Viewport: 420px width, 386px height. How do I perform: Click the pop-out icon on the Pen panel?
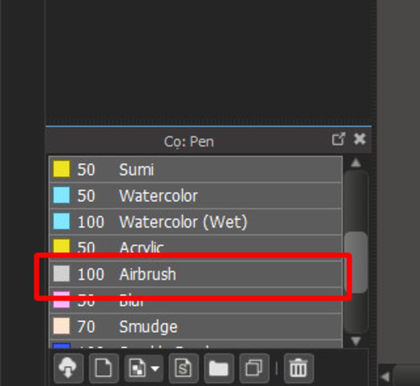click(x=338, y=139)
